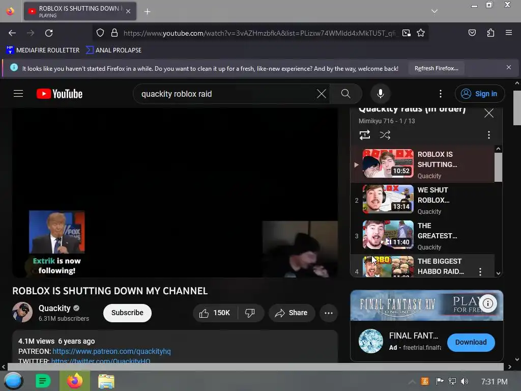This screenshot has width=521, height=391.
Task: Bookmark this page with the star icon
Action: [421, 33]
